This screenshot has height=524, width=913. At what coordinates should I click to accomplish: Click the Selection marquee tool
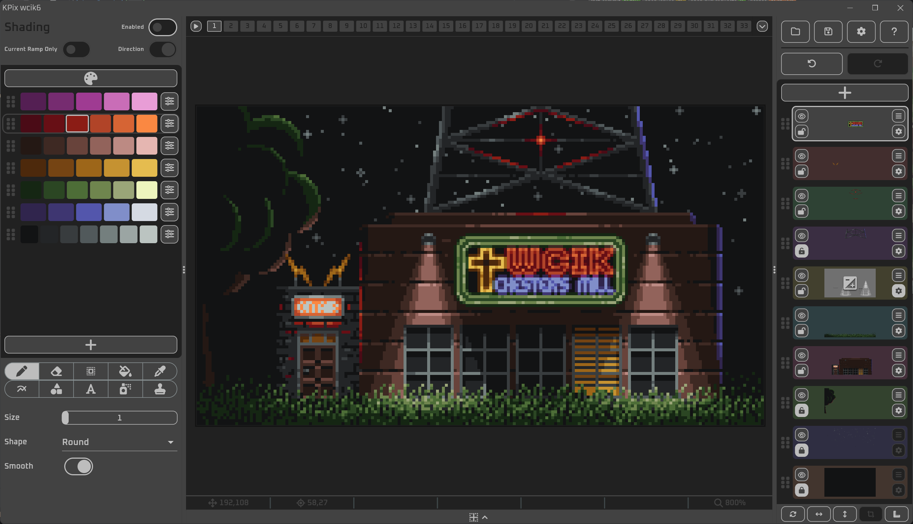click(90, 371)
